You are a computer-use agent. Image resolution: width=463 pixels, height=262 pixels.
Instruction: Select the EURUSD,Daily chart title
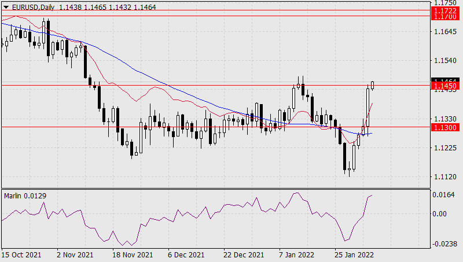(33, 8)
